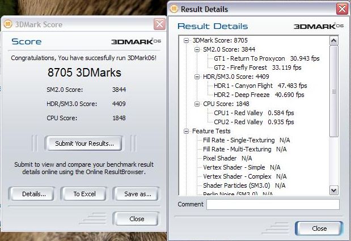351x241 pixels.
Task: Click the 3DMark Score window title icon
Action: point(7,24)
